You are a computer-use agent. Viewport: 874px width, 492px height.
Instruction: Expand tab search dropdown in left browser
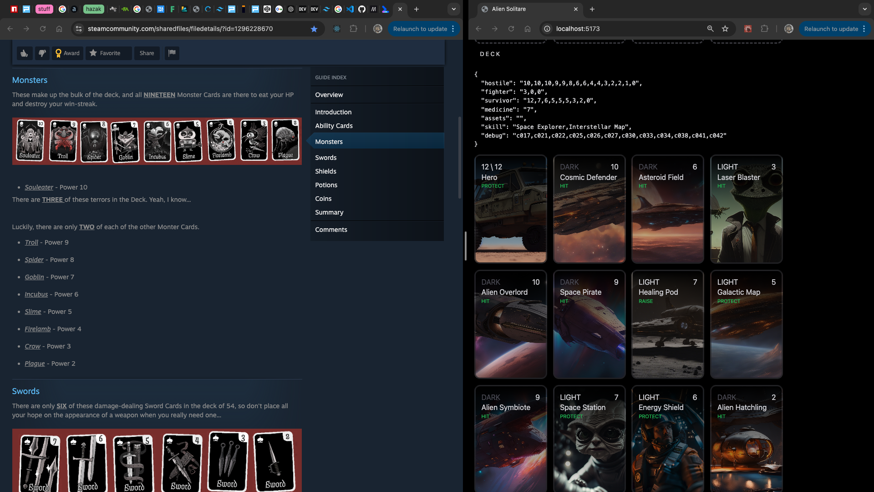click(x=453, y=9)
